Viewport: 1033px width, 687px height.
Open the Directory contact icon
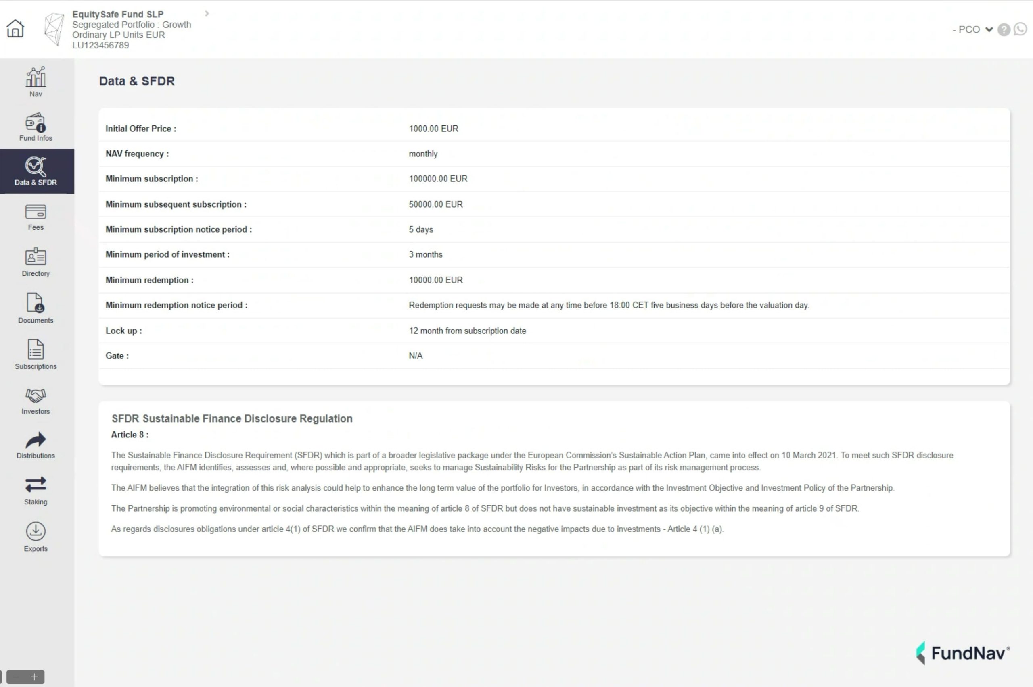point(36,262)
